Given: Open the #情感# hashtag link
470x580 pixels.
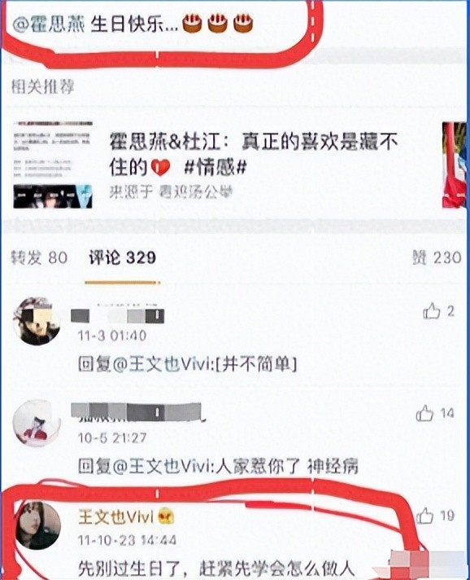Looking at the screenshot, I should (215, 168).
